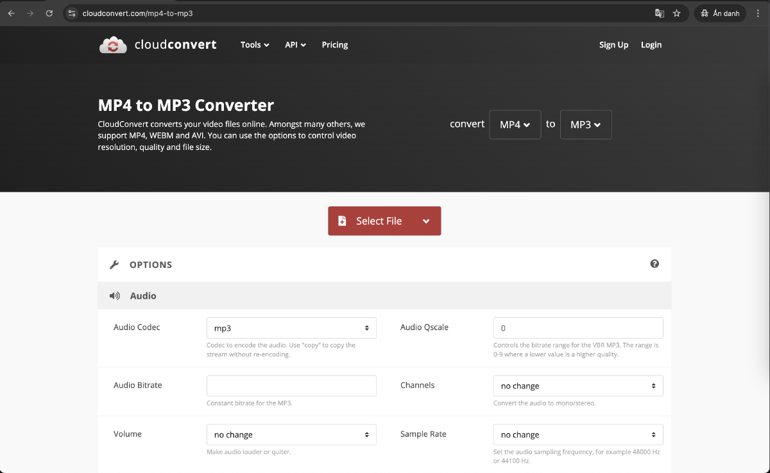Open the browser three-dot menu

pos(758,13)
